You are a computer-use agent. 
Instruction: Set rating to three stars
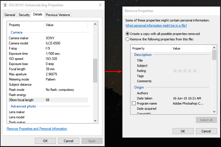pyautogui.click(x=185, y=71)
